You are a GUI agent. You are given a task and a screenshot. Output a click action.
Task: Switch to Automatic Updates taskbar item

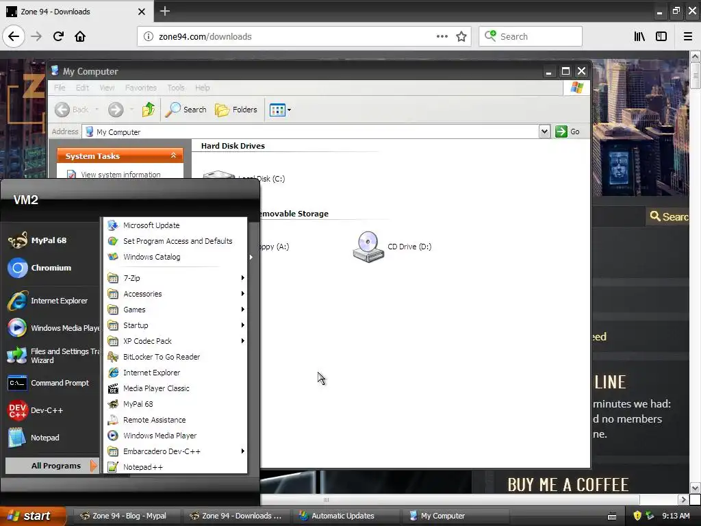[346, 516]
